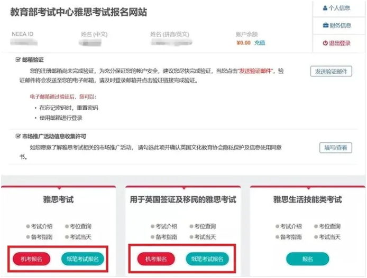Click 机考报名 under 用于英国签证及移民的雅思考试
Viewport: 367px width, 278px height.
156,259
